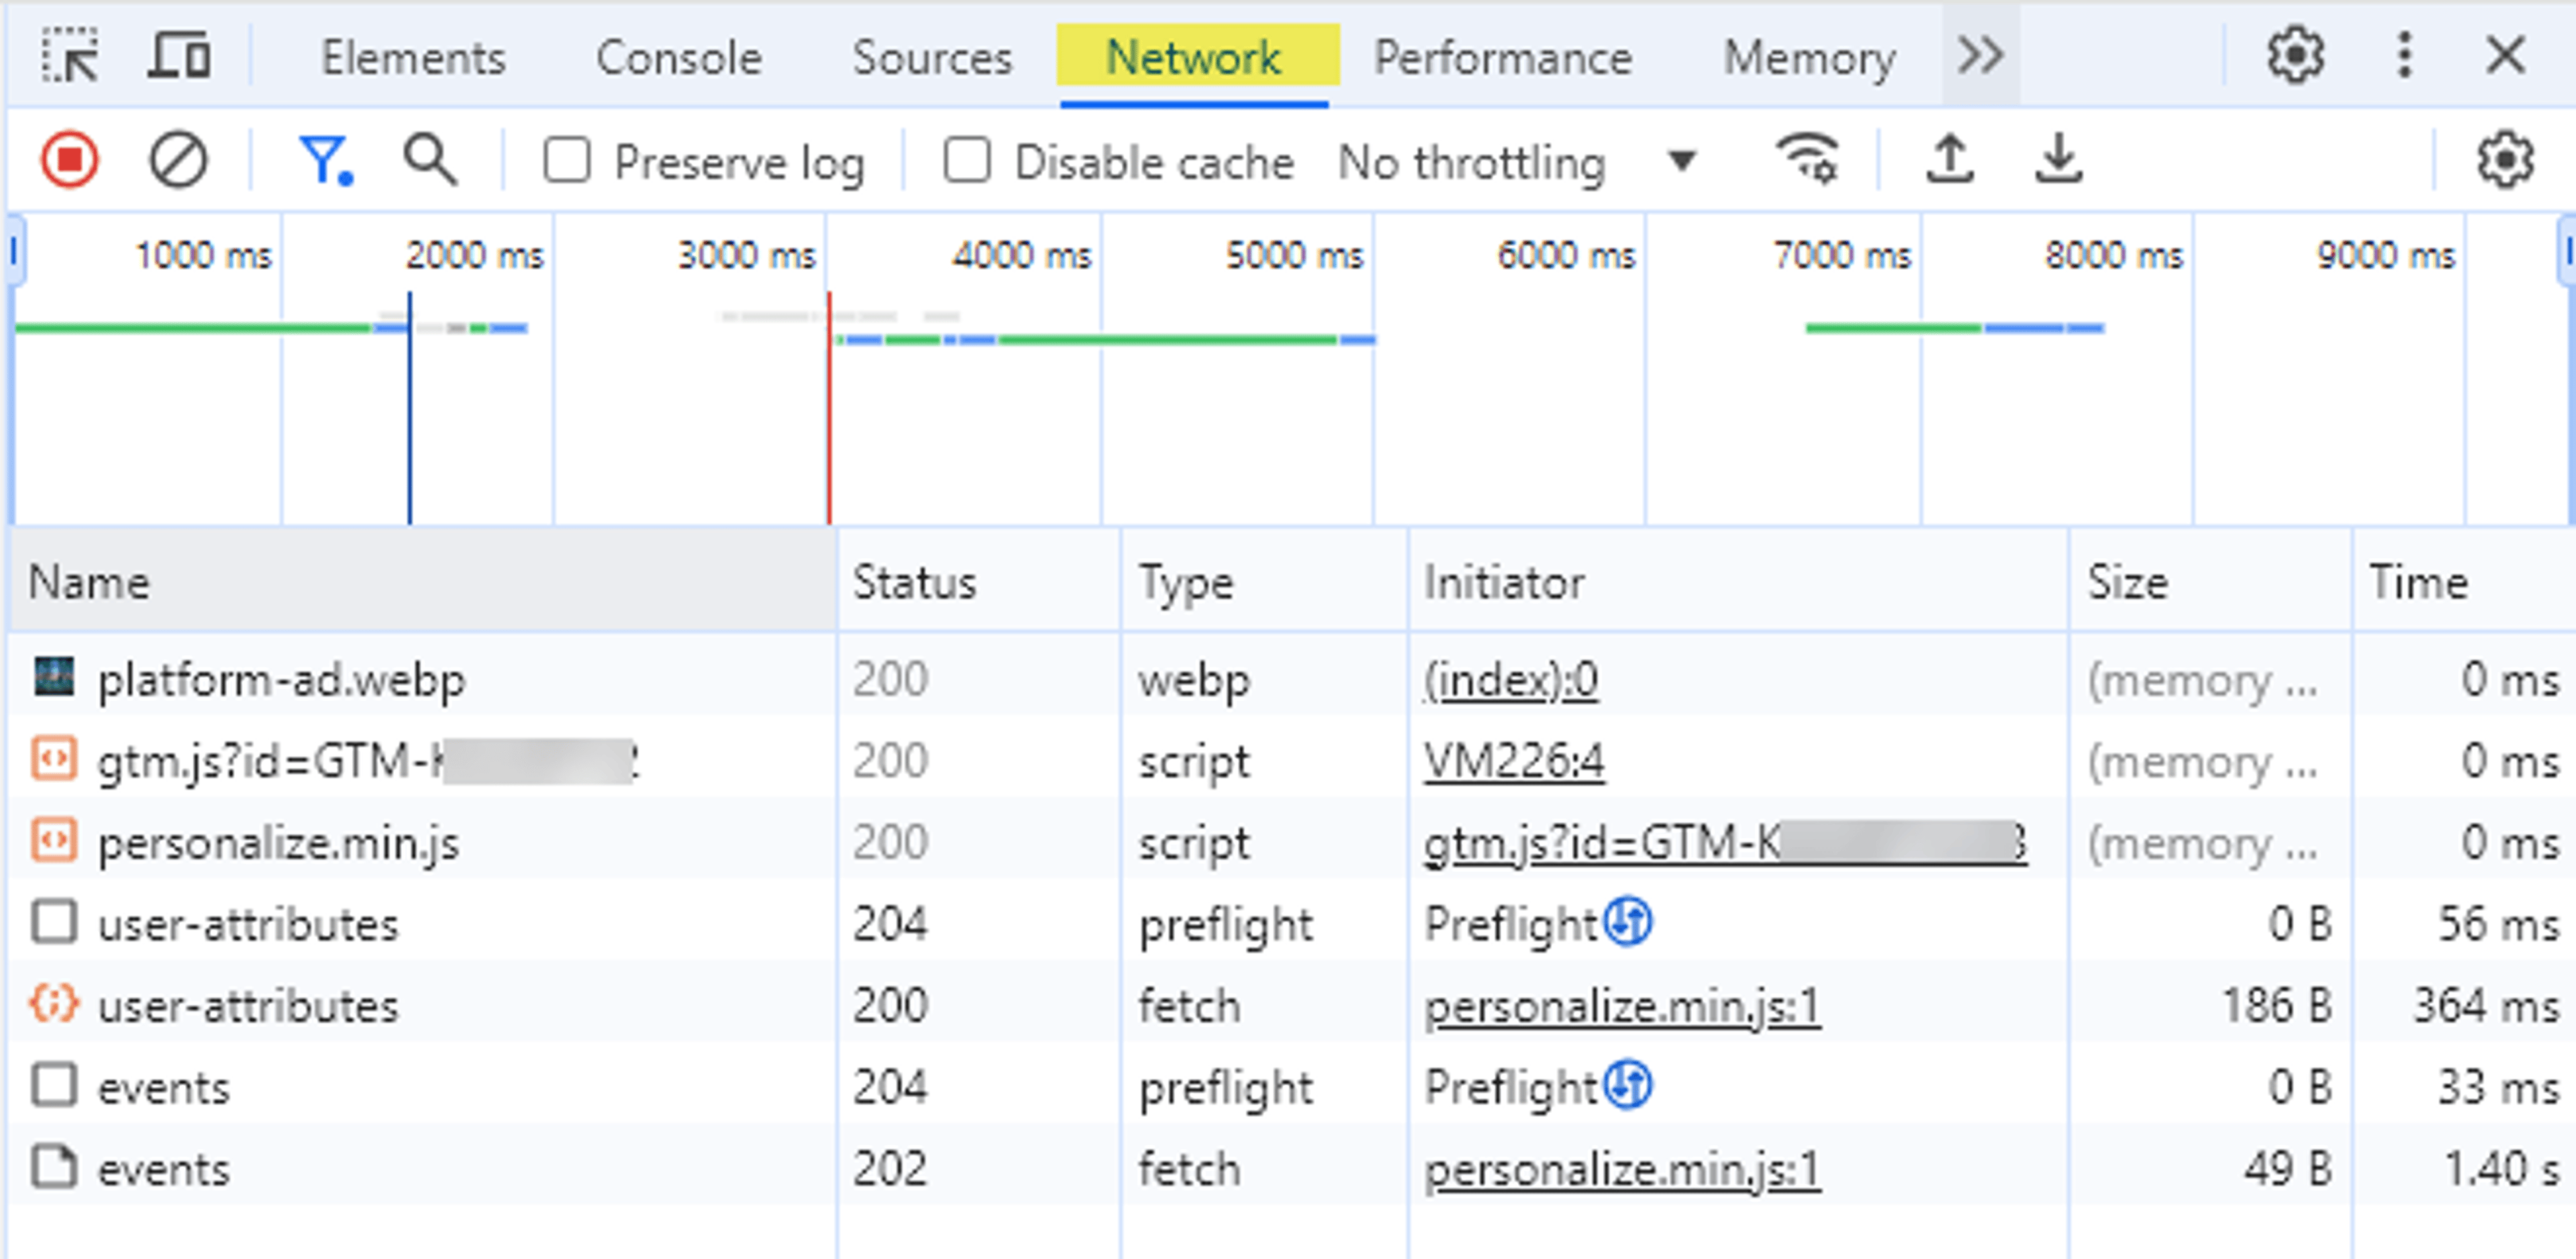
Task: Click the platform-ad.webp image thumbnail icon
Action: coord(54,676)
